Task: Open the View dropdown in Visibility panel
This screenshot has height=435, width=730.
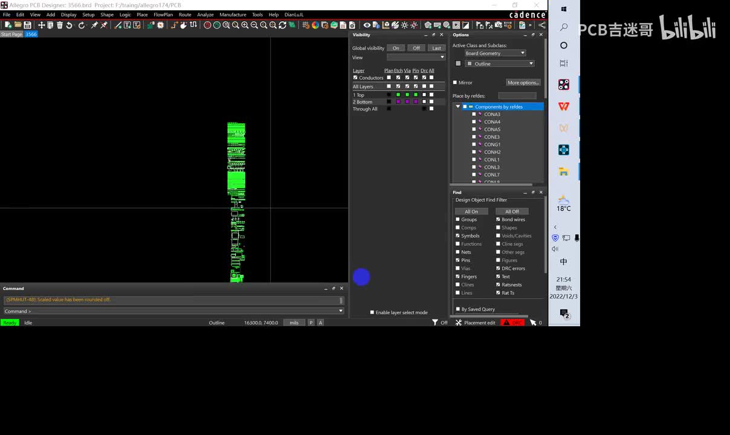Action: (x=416, y=57)
